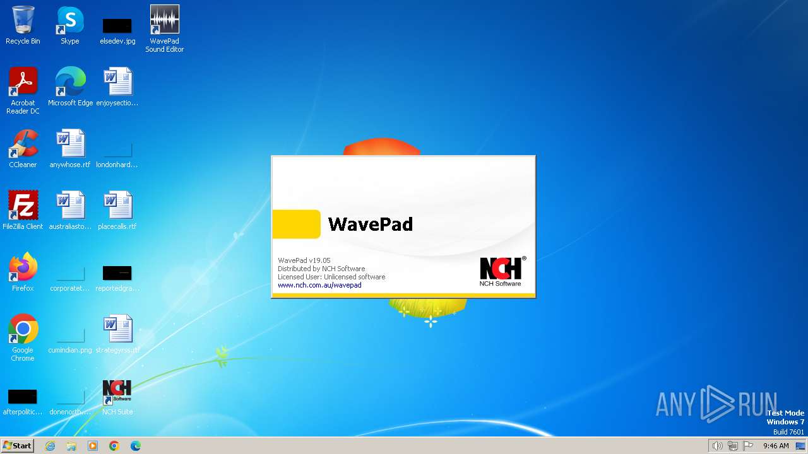Select the elsedev.jpg desktop file

pos(117,30)
